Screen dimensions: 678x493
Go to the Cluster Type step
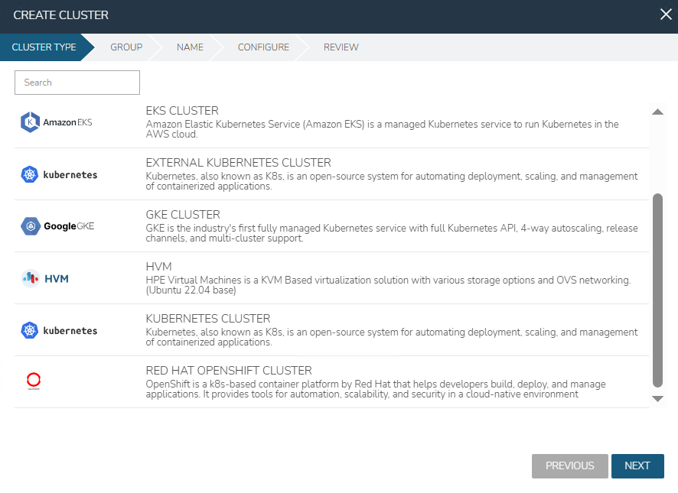tap(44, 47)
